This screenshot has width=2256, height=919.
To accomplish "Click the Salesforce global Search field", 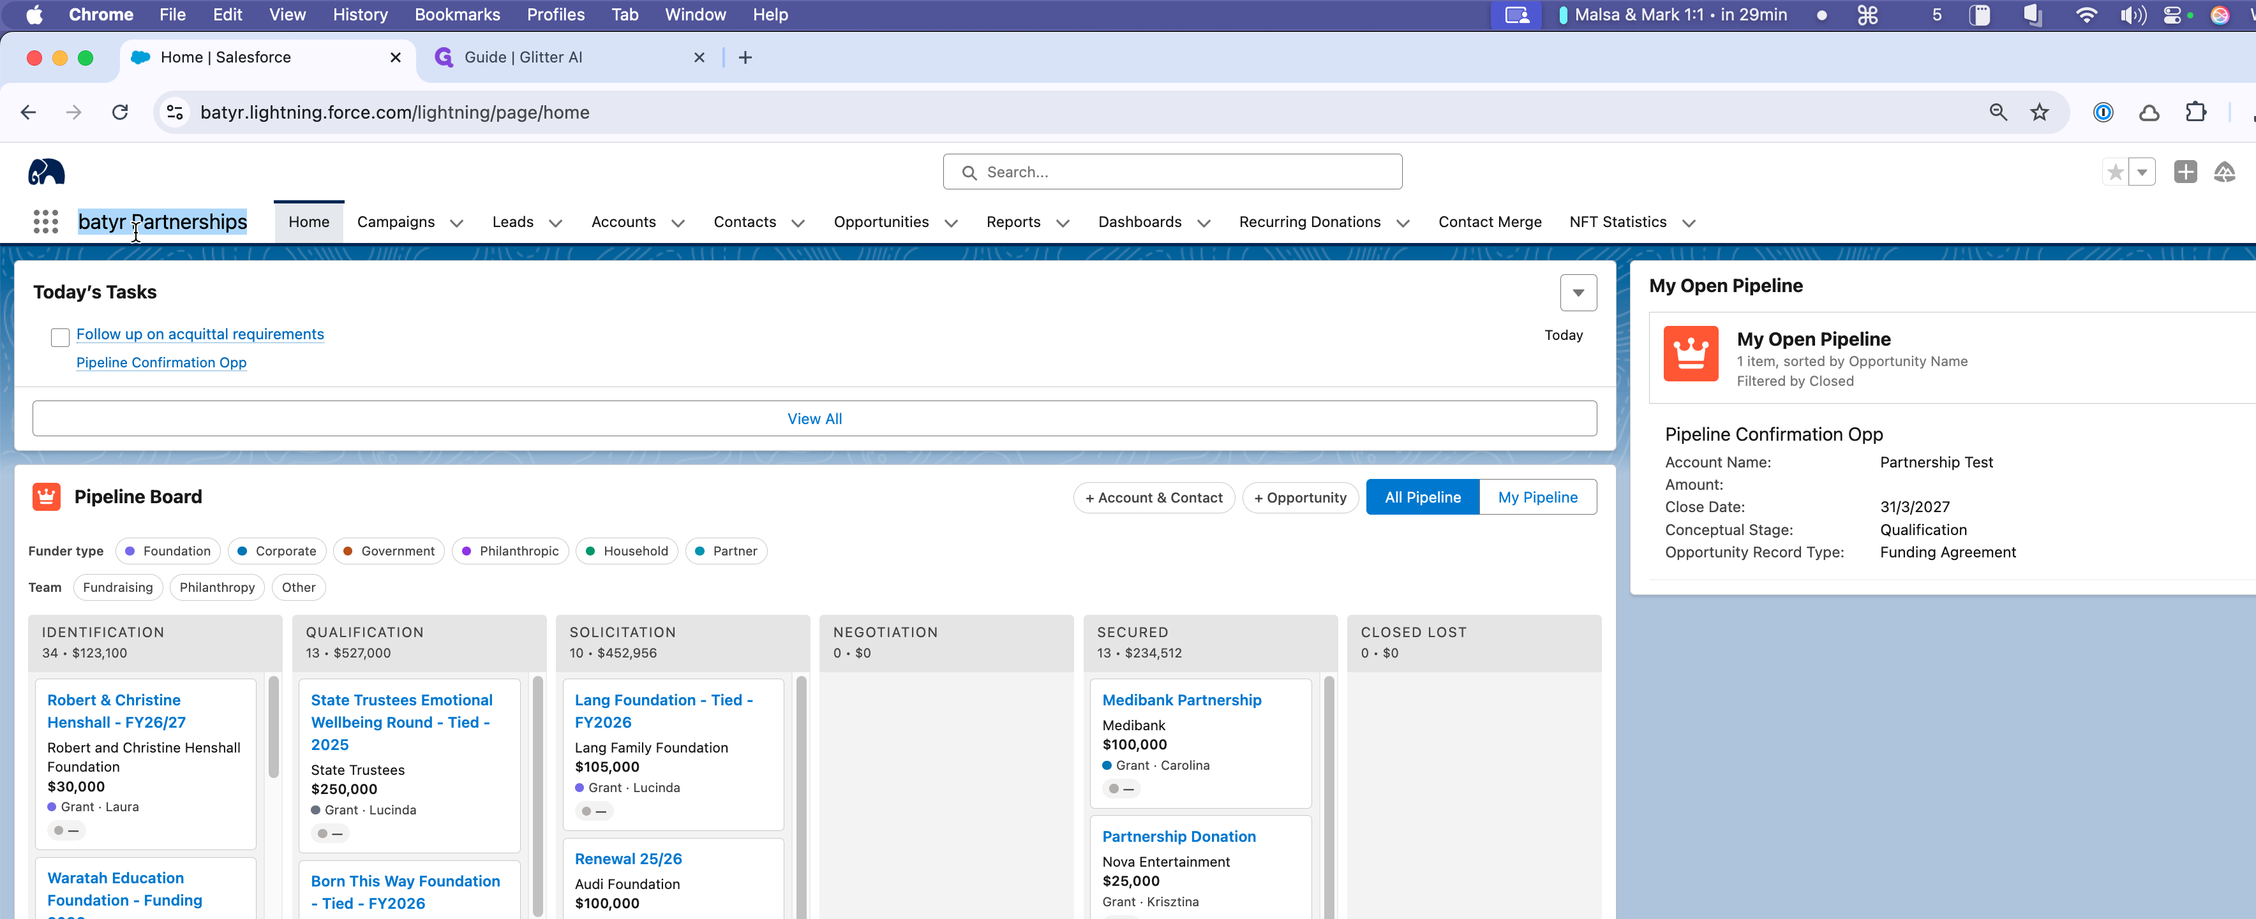I will pyautogui.click(x=1172, y=172).
